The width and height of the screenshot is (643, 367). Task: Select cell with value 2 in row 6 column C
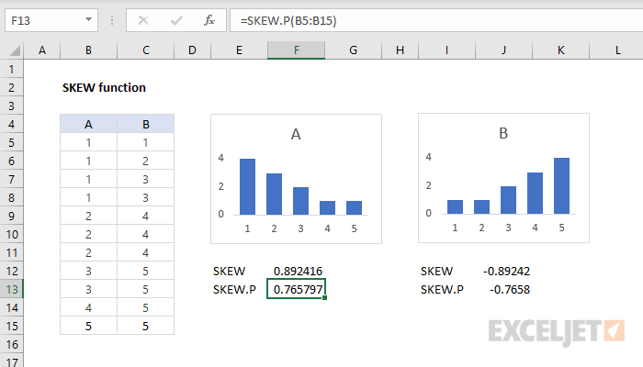pos(145,161)
